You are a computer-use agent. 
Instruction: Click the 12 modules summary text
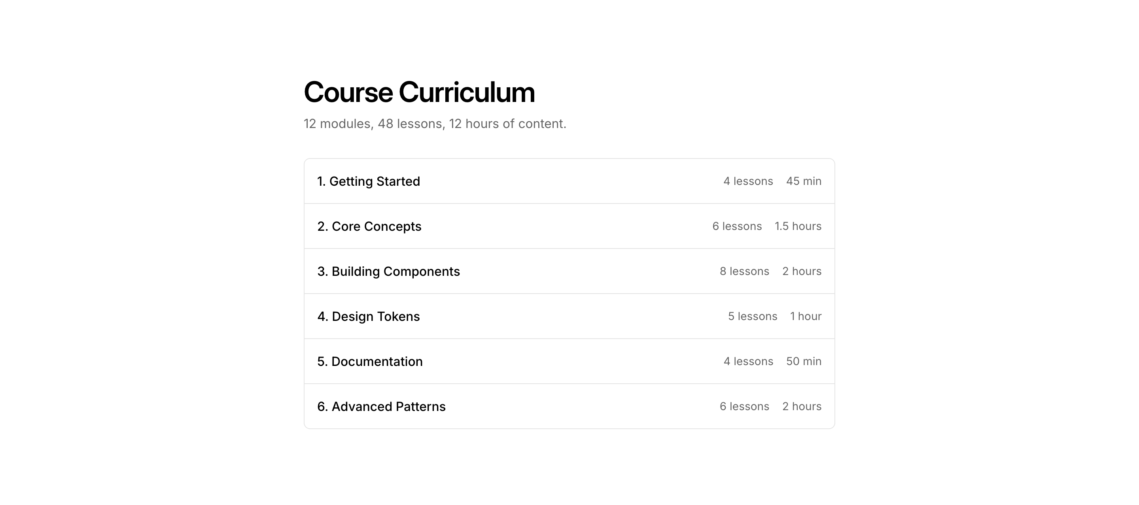click(435, 124)
